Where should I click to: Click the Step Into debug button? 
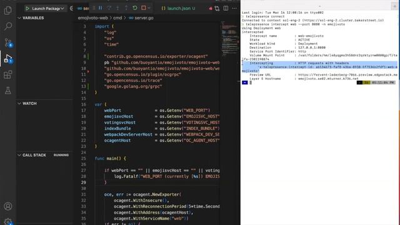coord(117,8)
